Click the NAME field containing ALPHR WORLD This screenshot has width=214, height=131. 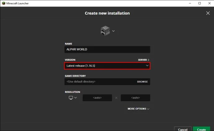click(x=107, y=49)
